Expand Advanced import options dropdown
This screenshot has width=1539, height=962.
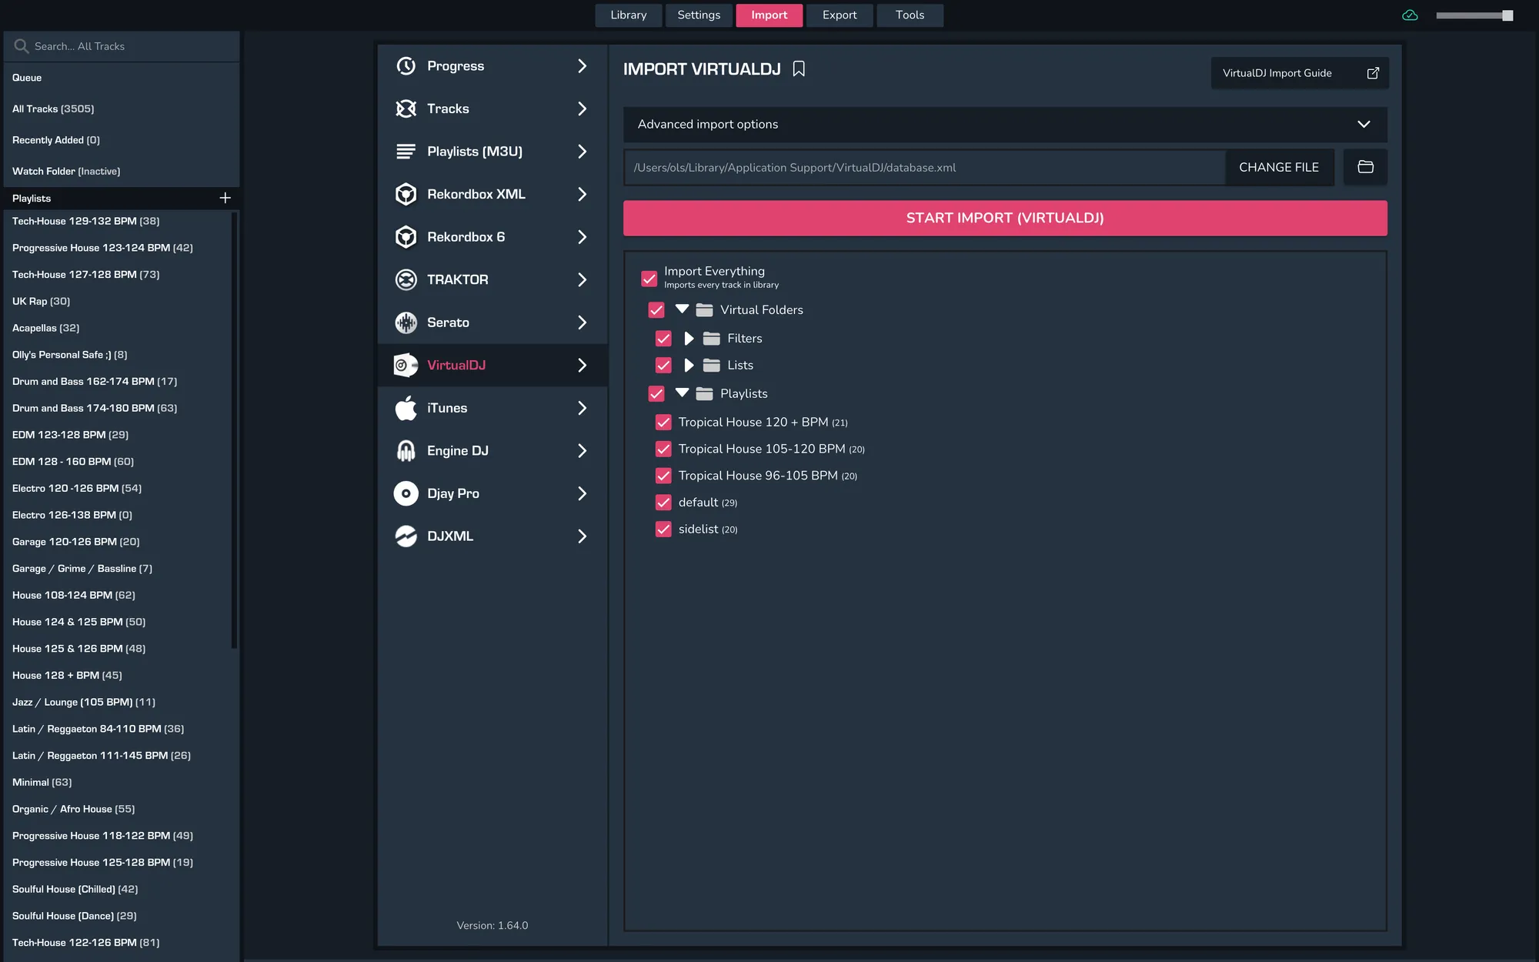tap(1363, 124)
